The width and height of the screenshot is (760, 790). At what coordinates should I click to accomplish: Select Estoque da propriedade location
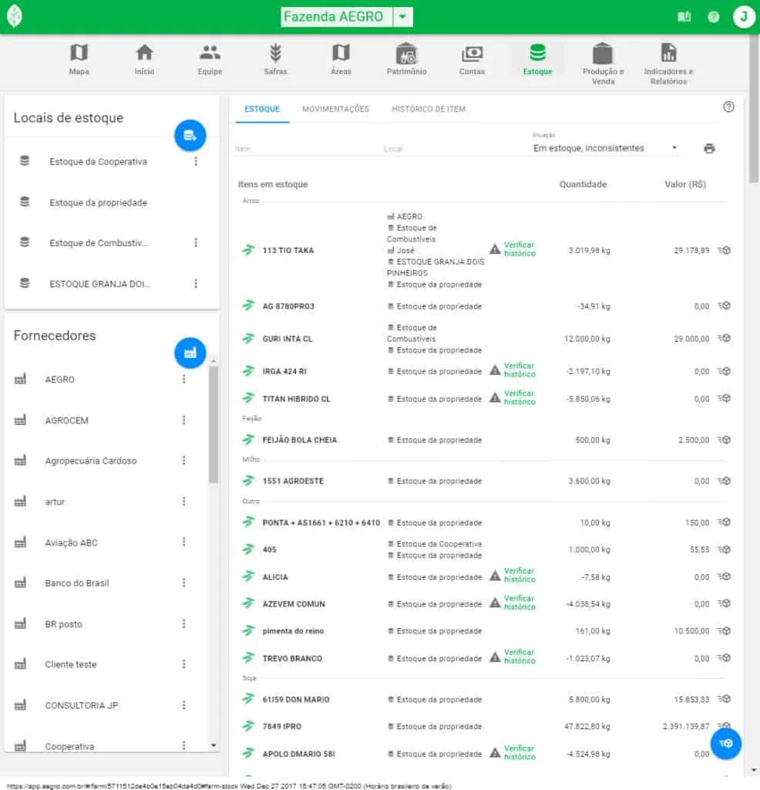[x=98, y=202]
